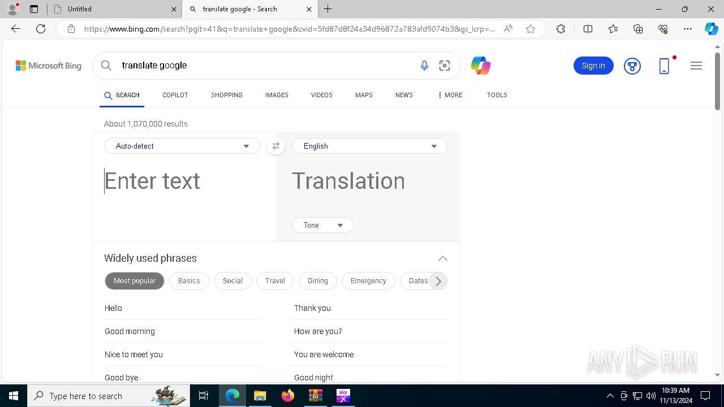Go to Microsoft Bing home logo

[49, 66]
